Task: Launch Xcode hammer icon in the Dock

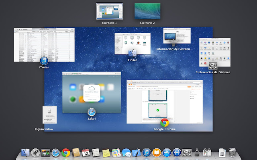Action: (x=137, y=153)
